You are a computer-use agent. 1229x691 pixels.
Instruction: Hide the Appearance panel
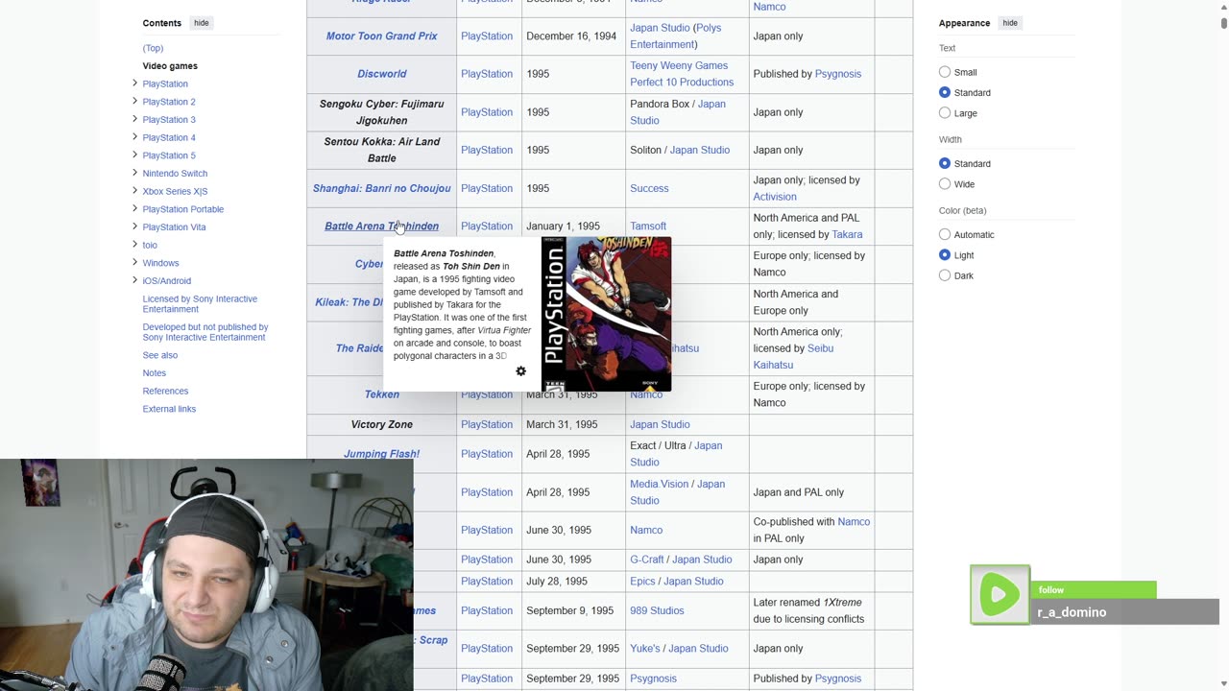[x=1010, y=23]
